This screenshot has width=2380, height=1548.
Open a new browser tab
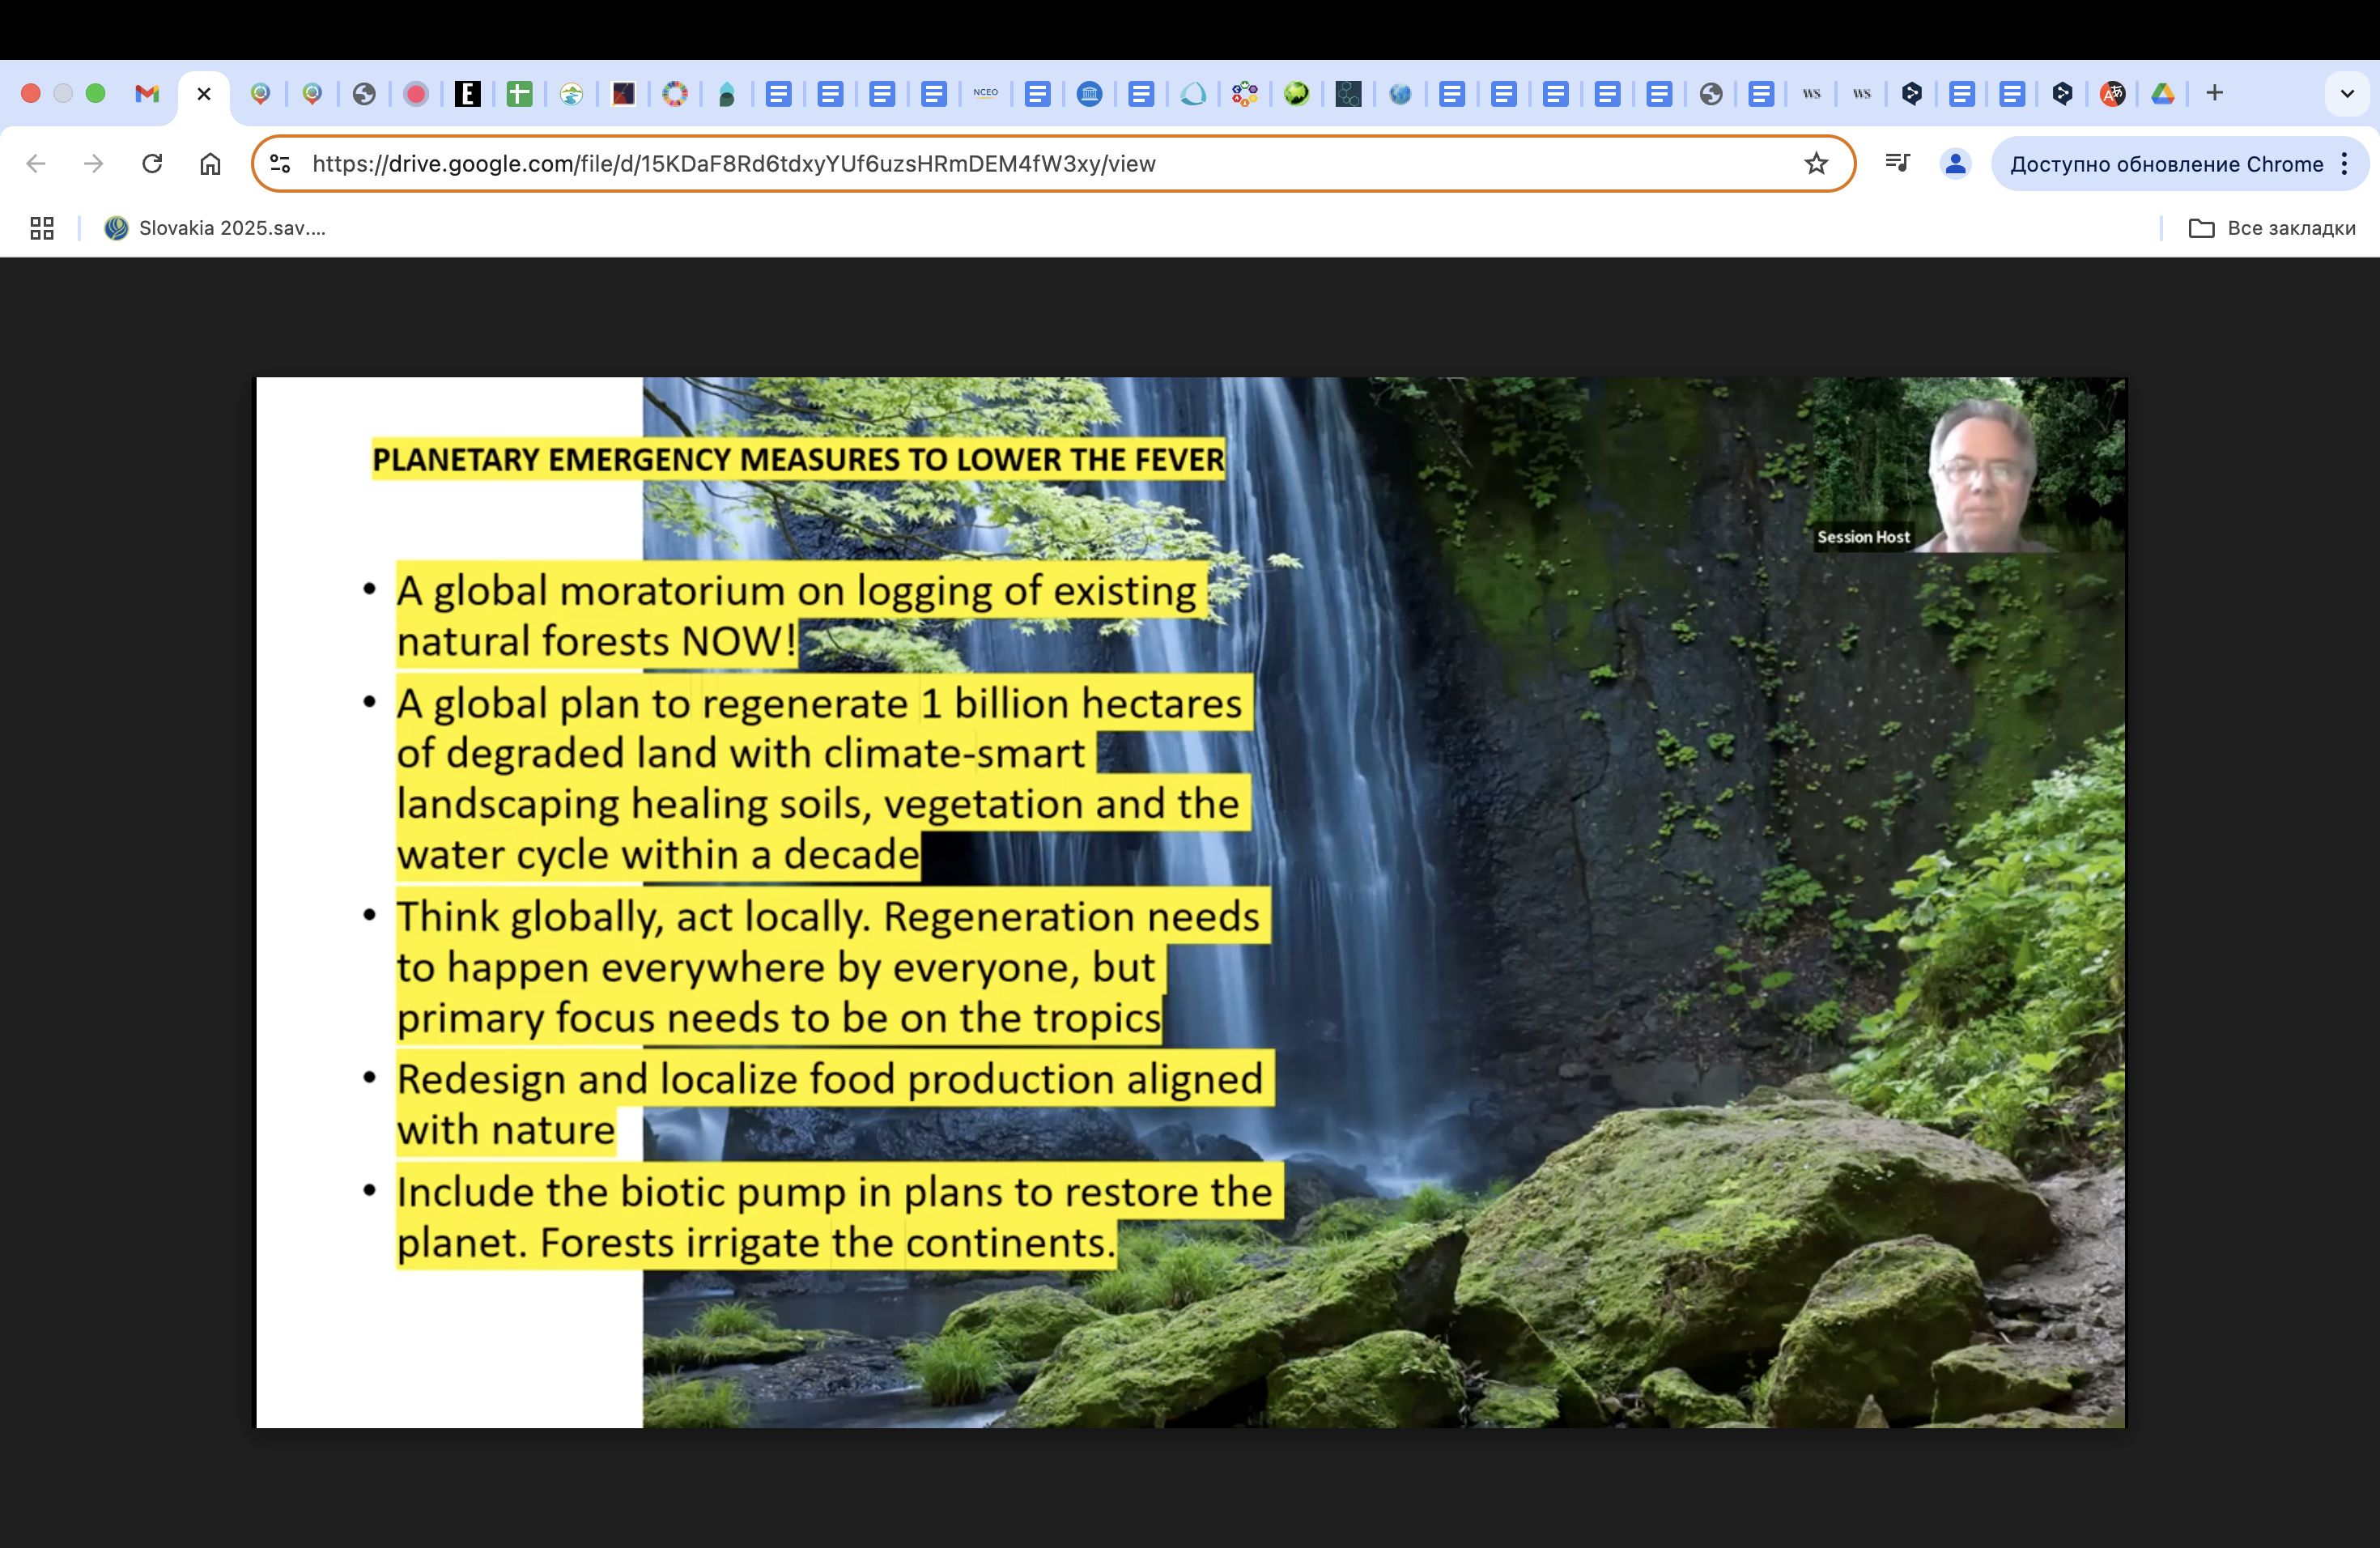click(x=2215, y=94)
